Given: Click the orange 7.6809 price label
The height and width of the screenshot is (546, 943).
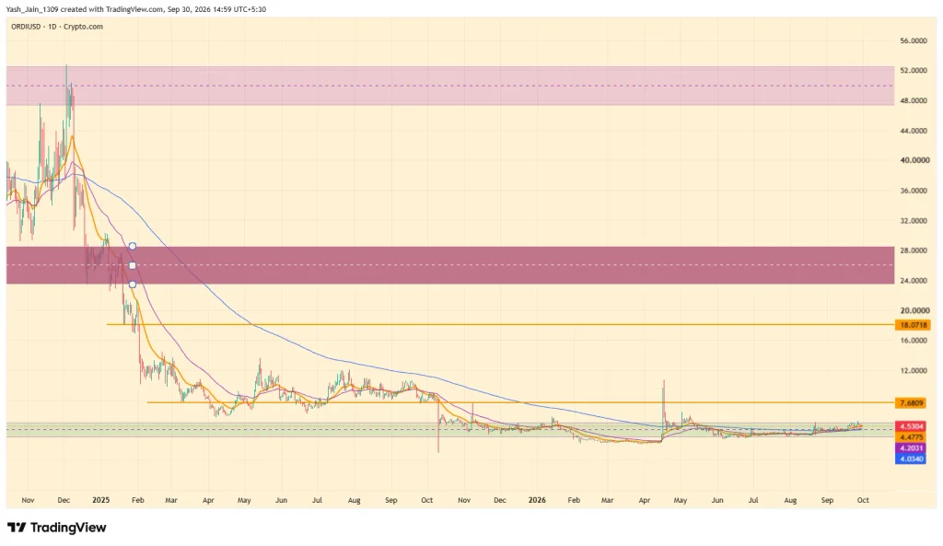Looking at the screenshot, I should coord(911,403).
